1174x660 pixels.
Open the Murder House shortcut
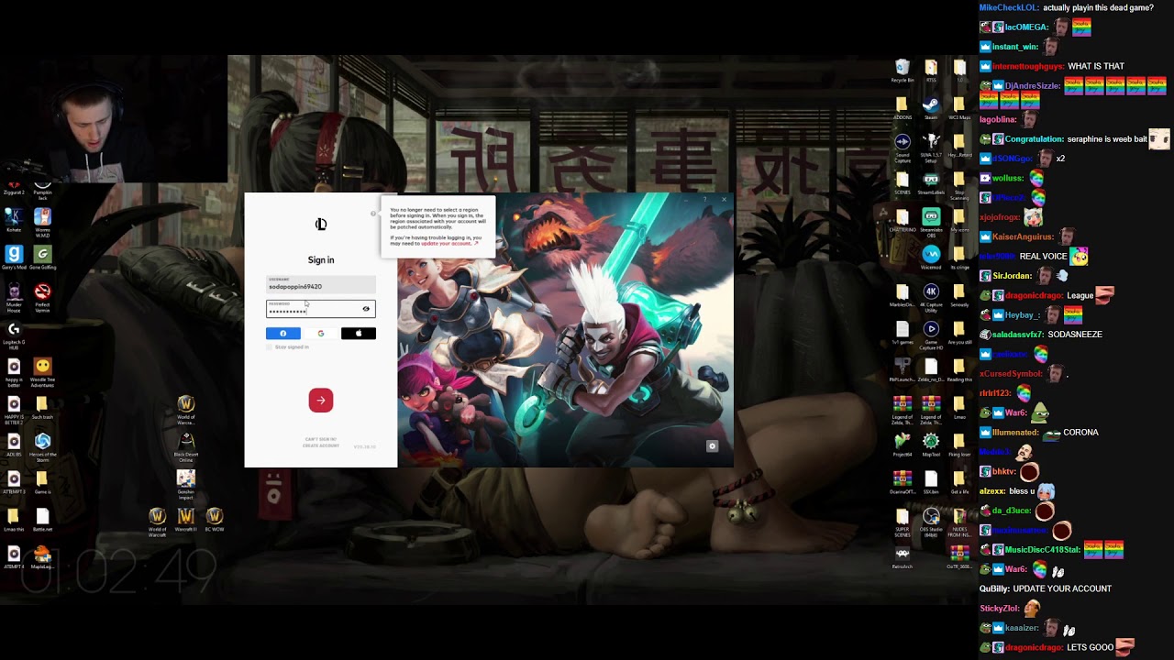coord(14,296)
